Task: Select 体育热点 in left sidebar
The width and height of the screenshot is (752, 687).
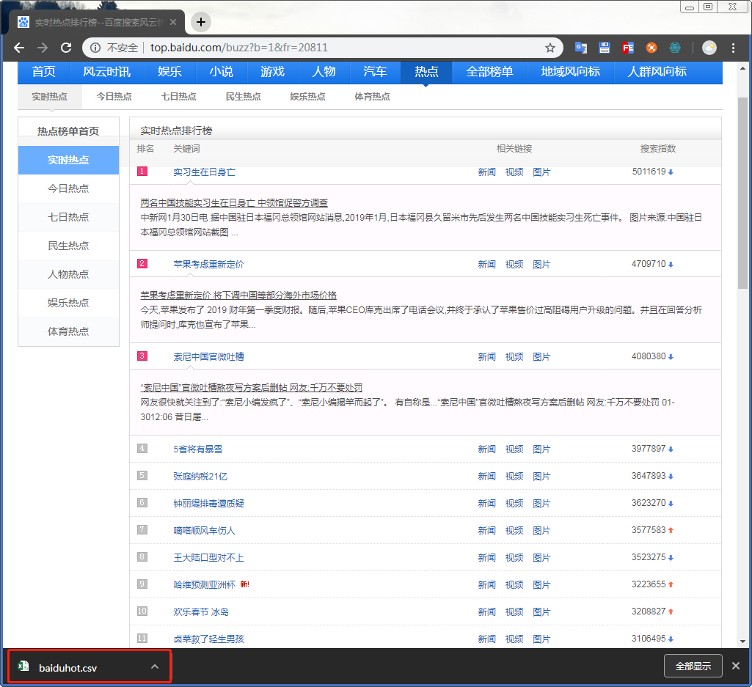Action: [x=68, y=331]
